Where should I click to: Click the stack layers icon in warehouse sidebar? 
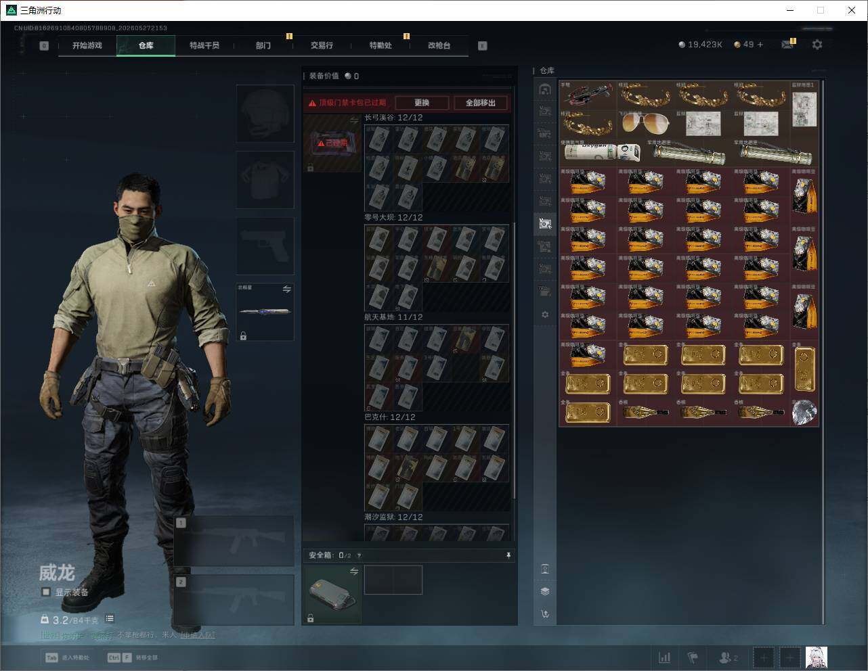coord(545,591)
